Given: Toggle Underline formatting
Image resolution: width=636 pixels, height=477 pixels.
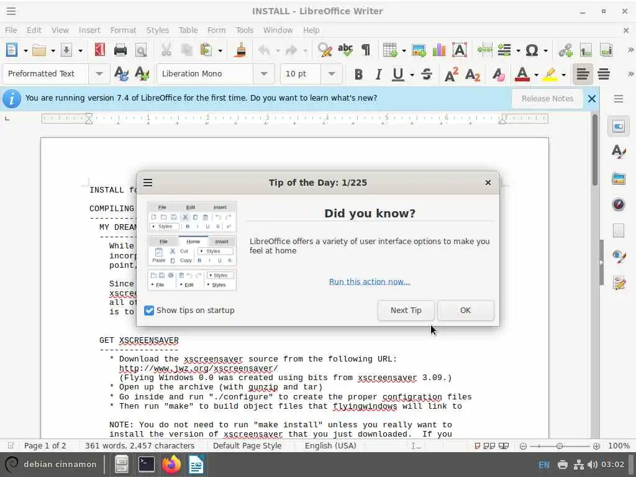Looking at the screenshot, I should pos(398,75).
